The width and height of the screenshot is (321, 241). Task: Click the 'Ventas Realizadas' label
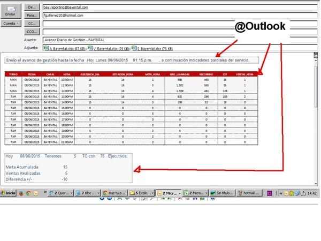click(23, 174)
